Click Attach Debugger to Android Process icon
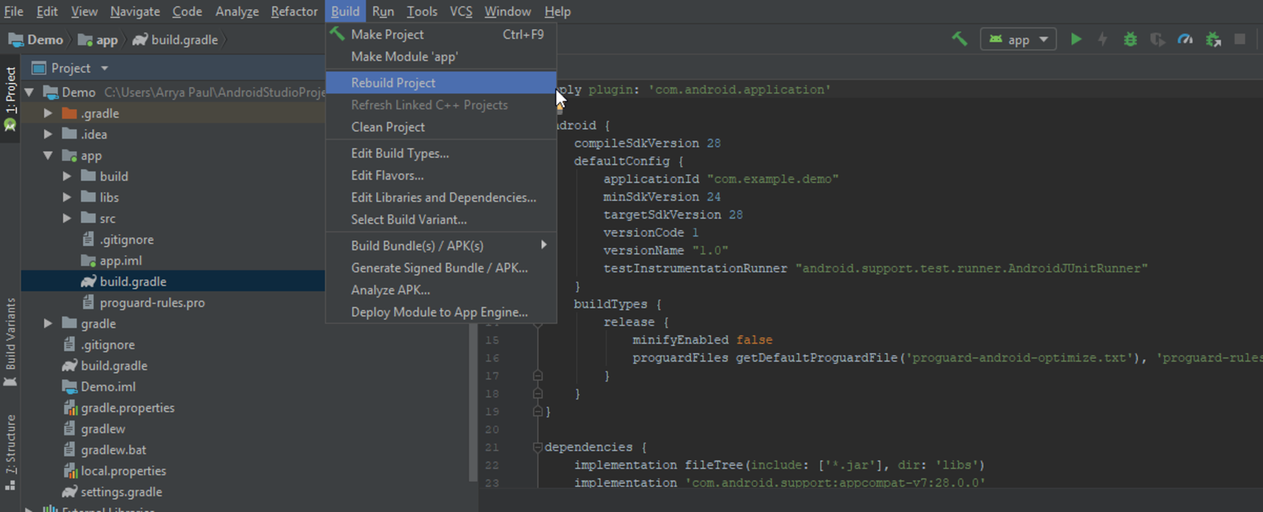 (x=1213, y=39)
